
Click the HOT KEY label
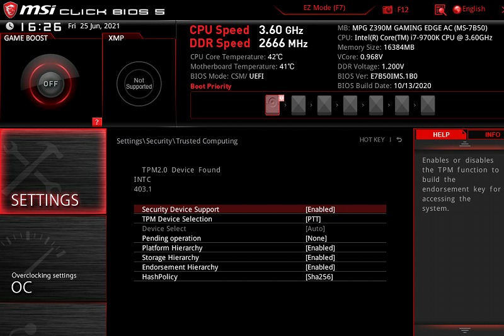click(372, 140)
